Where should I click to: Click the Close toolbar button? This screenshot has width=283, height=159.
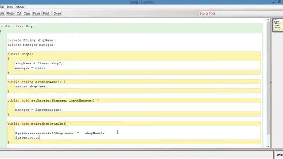(x=57, y=13)
